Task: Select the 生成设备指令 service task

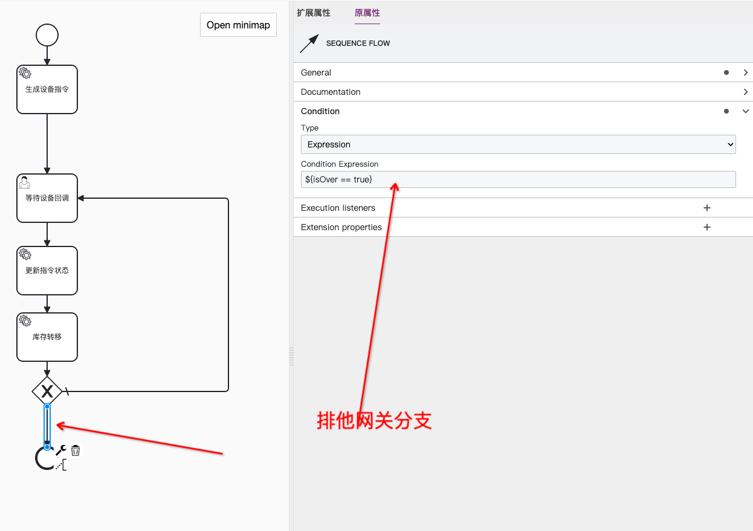Action: coord(47,89)
